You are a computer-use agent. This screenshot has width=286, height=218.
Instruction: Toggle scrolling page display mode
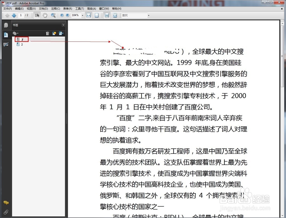pyautogui.click(x=107, y=15)
